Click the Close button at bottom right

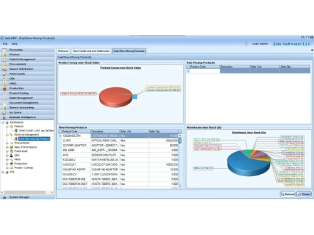click(304, 194)
